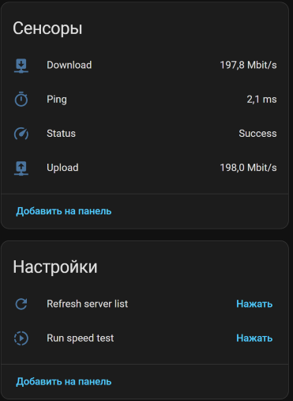Click Добавить на панель under Сенсоры

point(64,211)
